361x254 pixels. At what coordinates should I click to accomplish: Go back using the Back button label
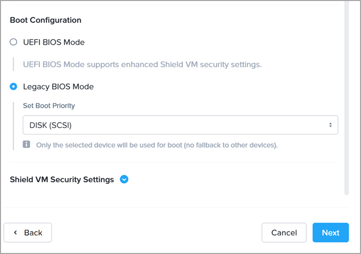[33, 233]
